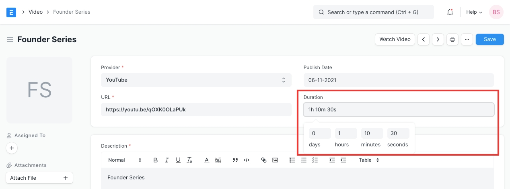The image size is (510, 189).
Task: Open the Help menu
Action: coord(474,12)
